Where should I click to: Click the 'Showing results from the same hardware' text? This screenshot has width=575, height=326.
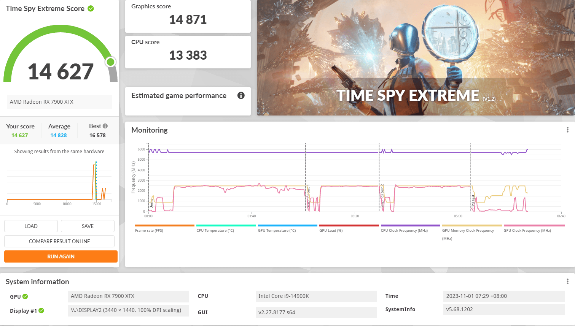pos(59,151)
